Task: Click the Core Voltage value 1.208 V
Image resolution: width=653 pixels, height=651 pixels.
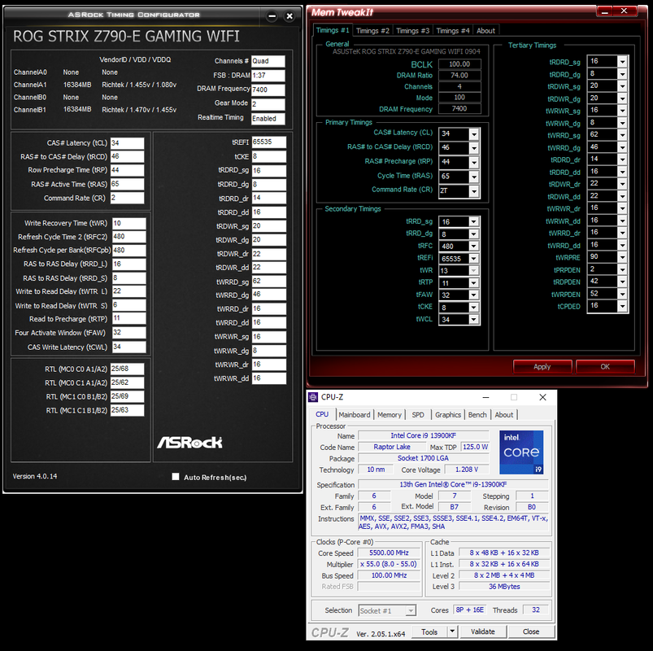Action: pyautogui.click(x=467, y=470)
